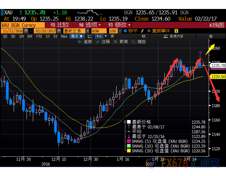Screen dimensions: 226x176
Task: Select the 1D range tab
Action: (x=5, y=36)
